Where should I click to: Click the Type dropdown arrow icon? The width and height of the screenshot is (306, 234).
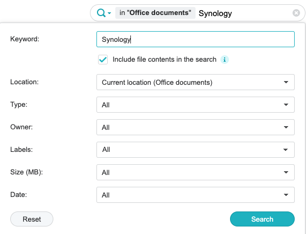point(286,105)
